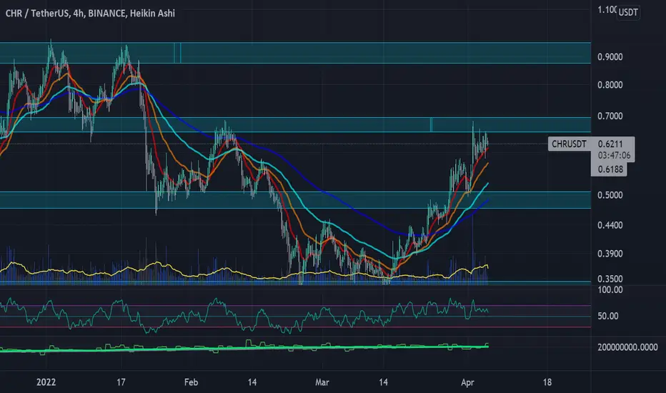Click the 0.7000 price axis label

610,116
